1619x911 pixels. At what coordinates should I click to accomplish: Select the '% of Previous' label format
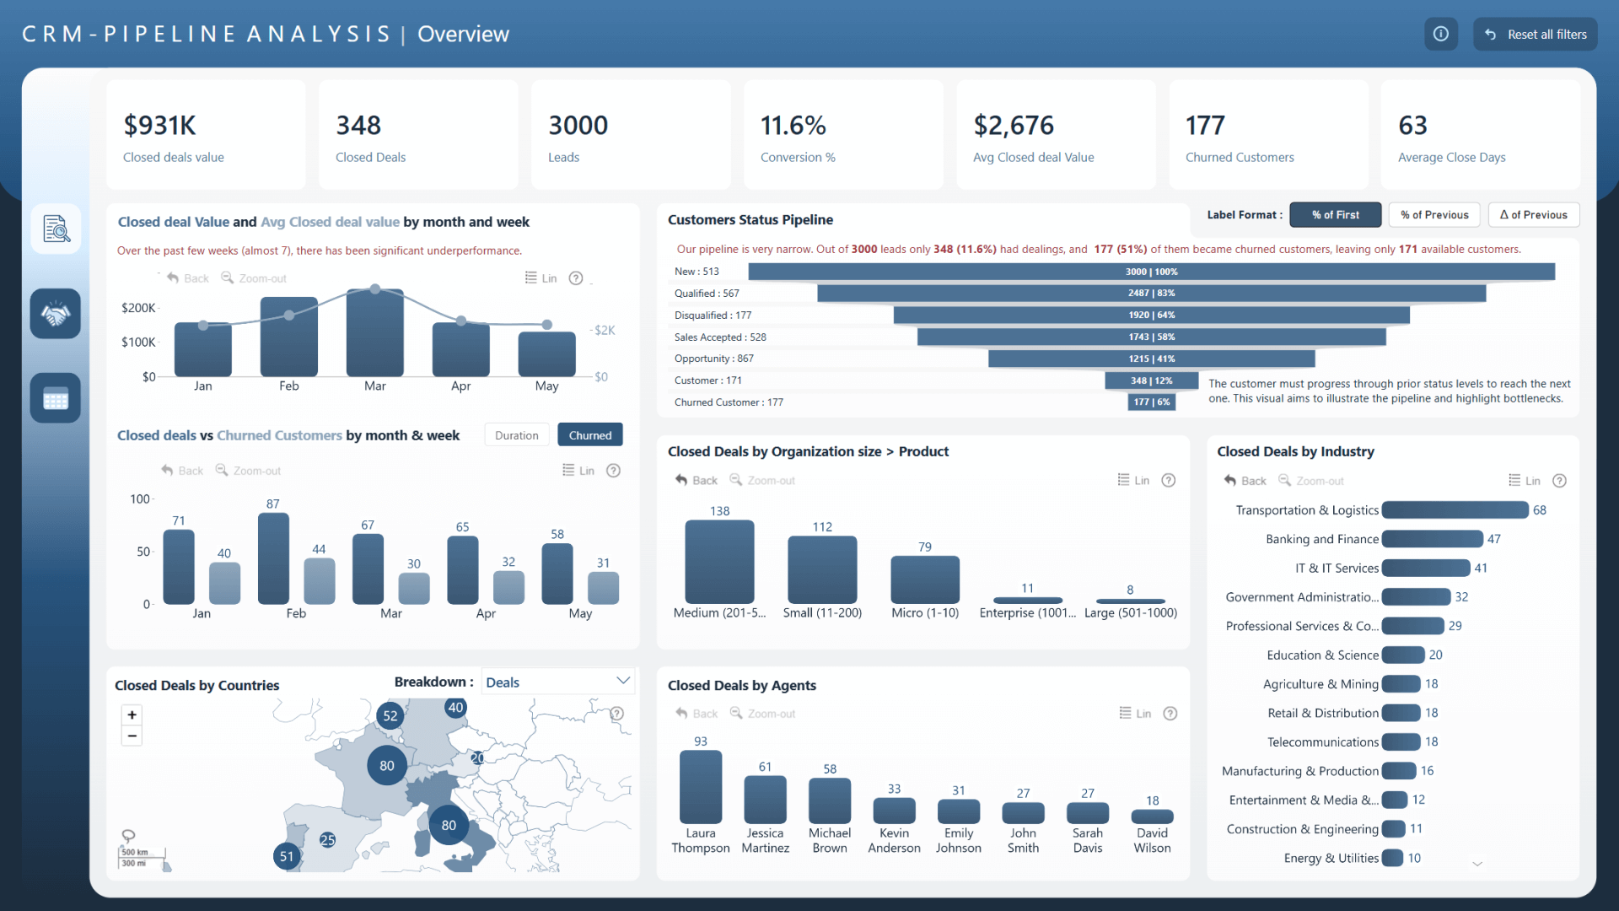pos(1433,214)
